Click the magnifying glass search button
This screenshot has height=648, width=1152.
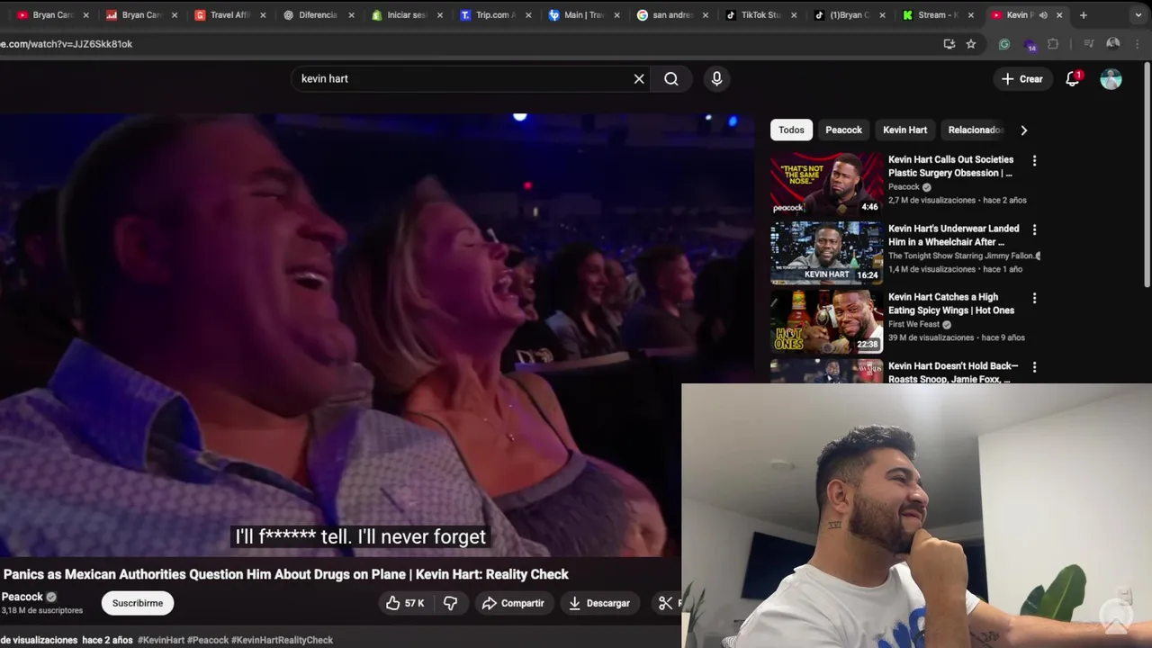pos(671,79)
